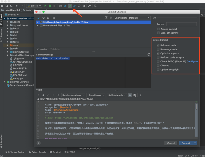Enable Perform code analysis checkbox

click(158, 57)
